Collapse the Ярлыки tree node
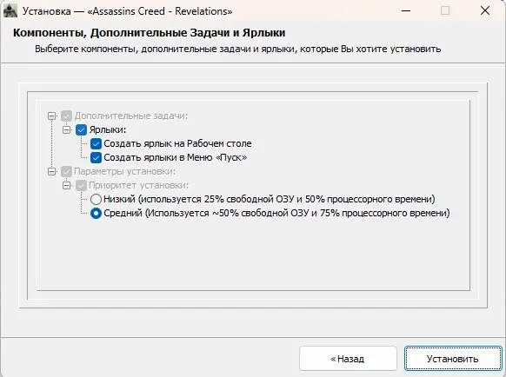 coord(66,129)
